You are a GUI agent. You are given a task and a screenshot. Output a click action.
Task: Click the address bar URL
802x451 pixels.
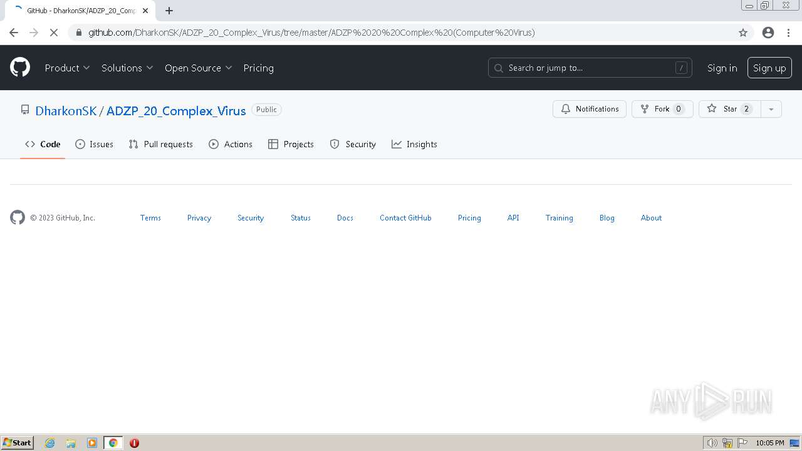[311, 33]
